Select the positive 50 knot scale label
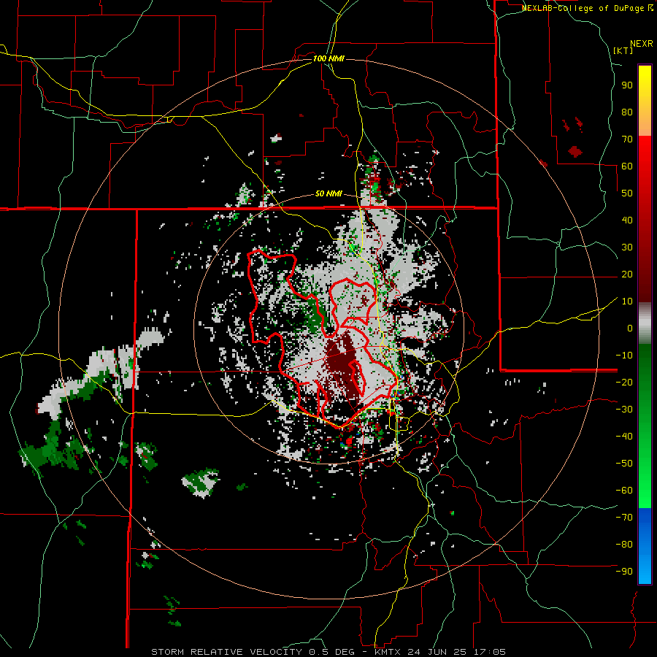The image size is (657, 657). coord(627,193)
